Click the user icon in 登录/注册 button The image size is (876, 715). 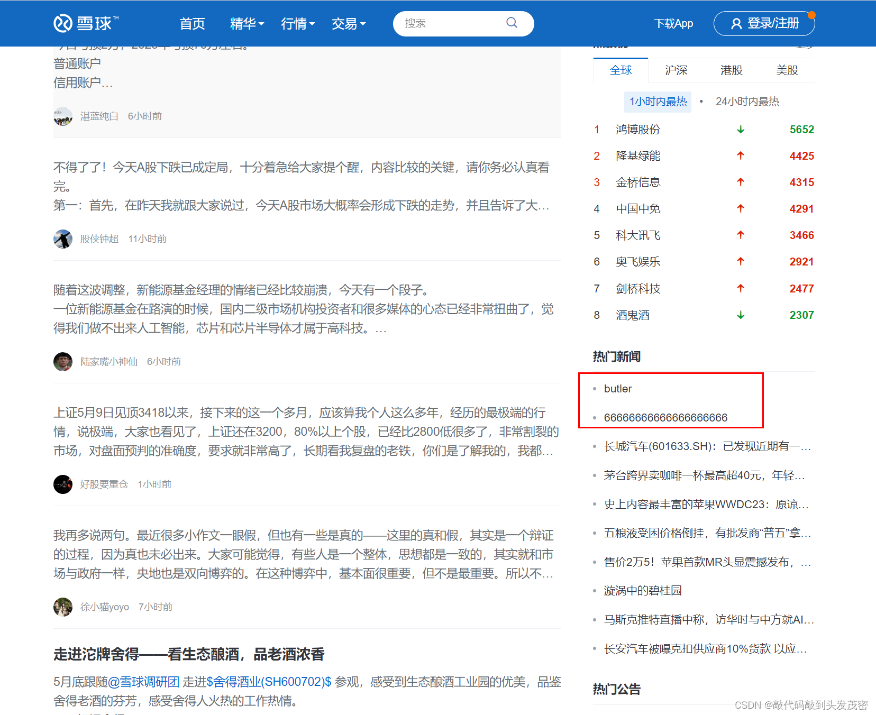(736, 24)
